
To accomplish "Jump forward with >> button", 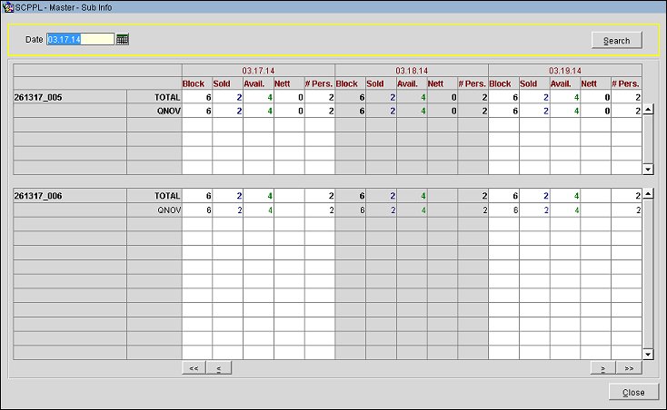I will [629, 367].
